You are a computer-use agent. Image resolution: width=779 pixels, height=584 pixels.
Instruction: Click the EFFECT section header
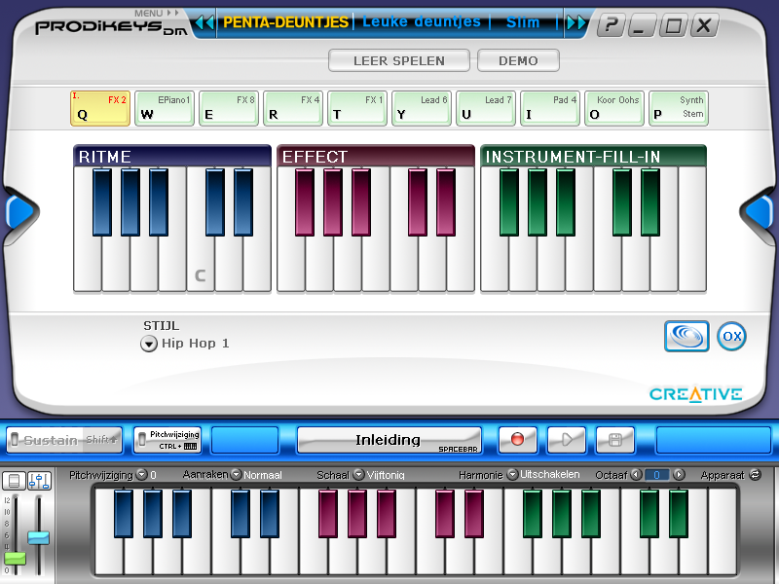coord(376,156)
